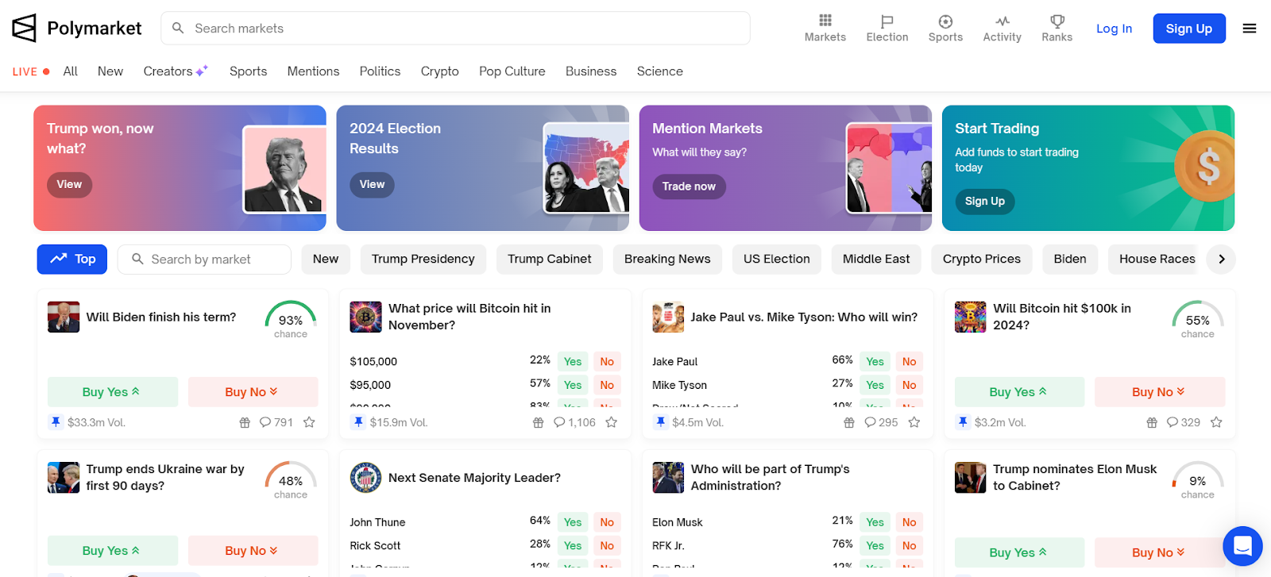This screenshot has height=577, width=1271.
Task: Focus the Search markets field
Action: coord(455,29)
